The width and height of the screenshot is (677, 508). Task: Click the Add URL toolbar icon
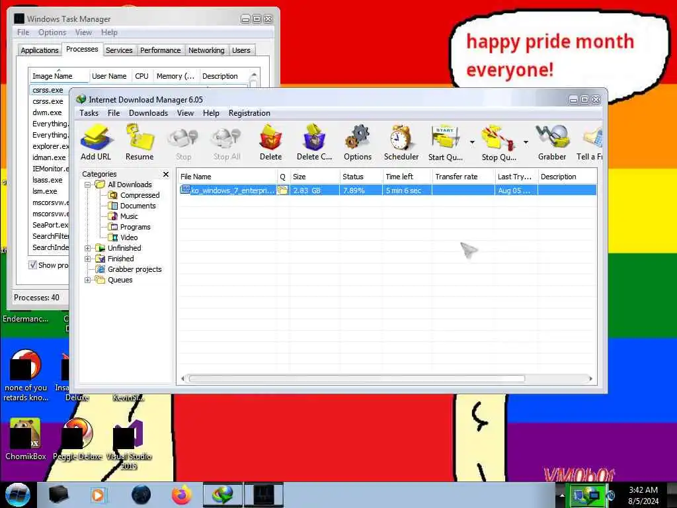96,143
